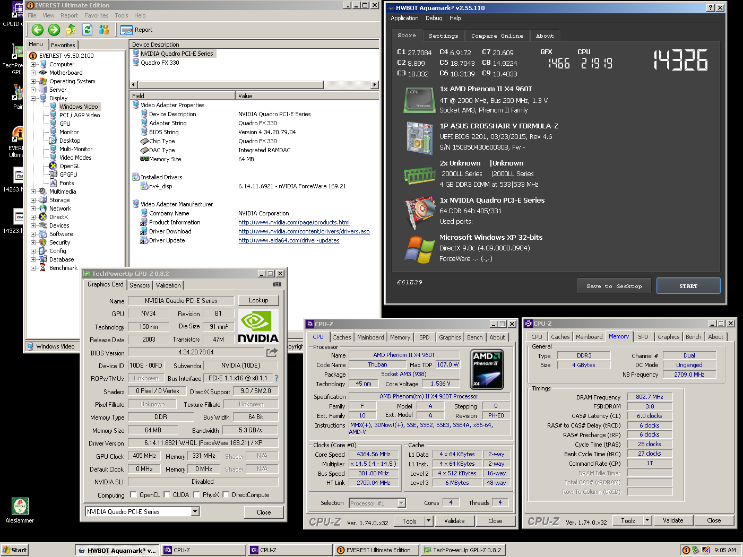Select OpenGL in the EVEREST Display tree
This screenshot has width=743, height=557.
[x=70, y=166]
